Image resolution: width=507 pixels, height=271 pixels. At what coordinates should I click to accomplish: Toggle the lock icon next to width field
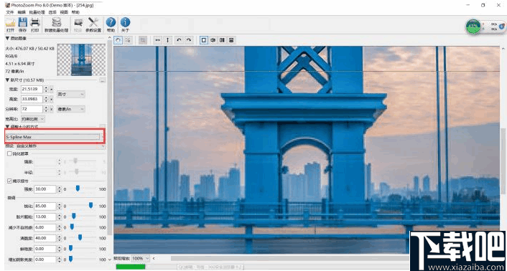click(x=52, y=89)
